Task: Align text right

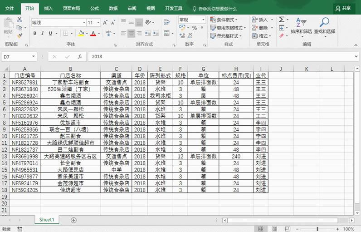Action: pyautogui.click(x=139, y=34)
